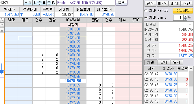
Task: Click the yellow 주의사항 button
Action: [x=183, y=11]
